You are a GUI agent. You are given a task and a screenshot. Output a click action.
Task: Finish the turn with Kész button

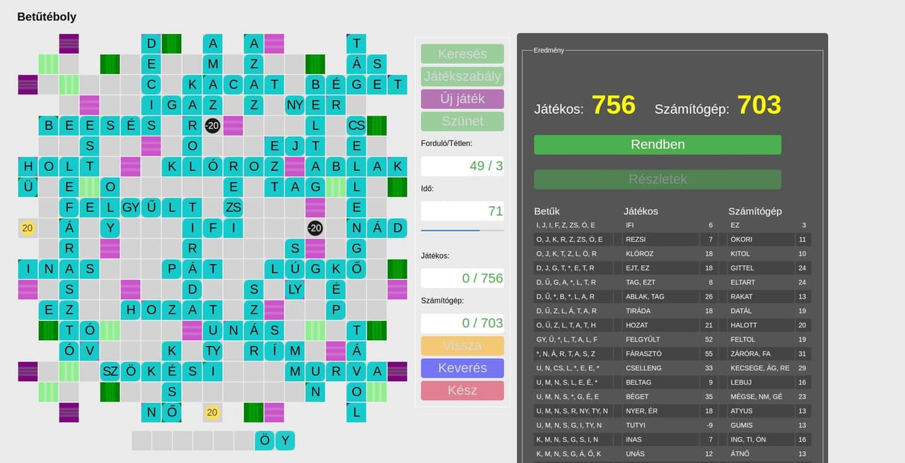pyautogui.click(x=462, y=391)
